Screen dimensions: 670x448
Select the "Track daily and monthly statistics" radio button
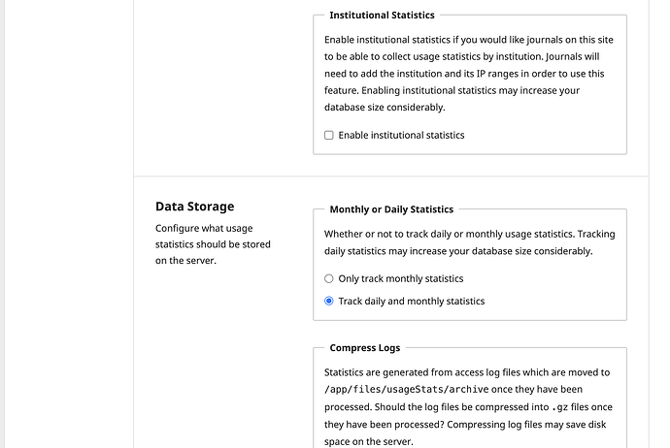[329, 302]
